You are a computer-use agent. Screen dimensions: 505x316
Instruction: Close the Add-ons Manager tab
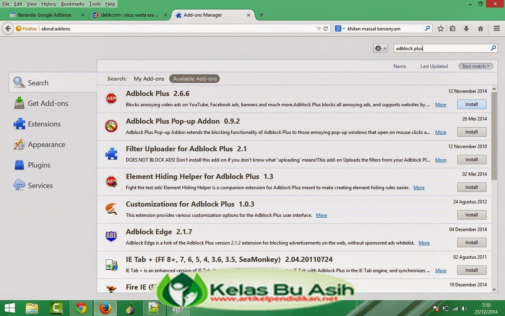[x=248, y=15]
